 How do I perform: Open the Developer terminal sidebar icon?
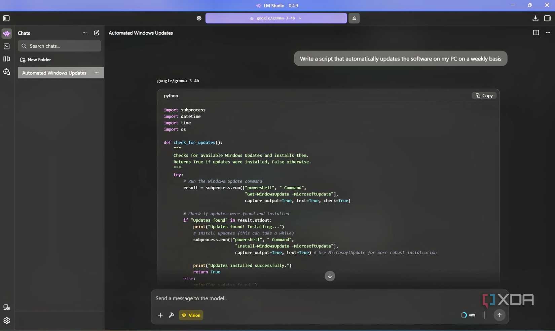tap(7, 46)
